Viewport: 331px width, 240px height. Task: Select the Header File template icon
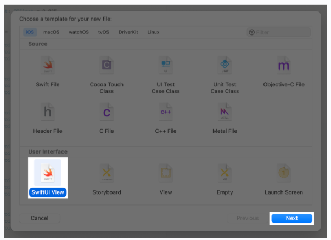pyautogui.click(x=48, y=112)
